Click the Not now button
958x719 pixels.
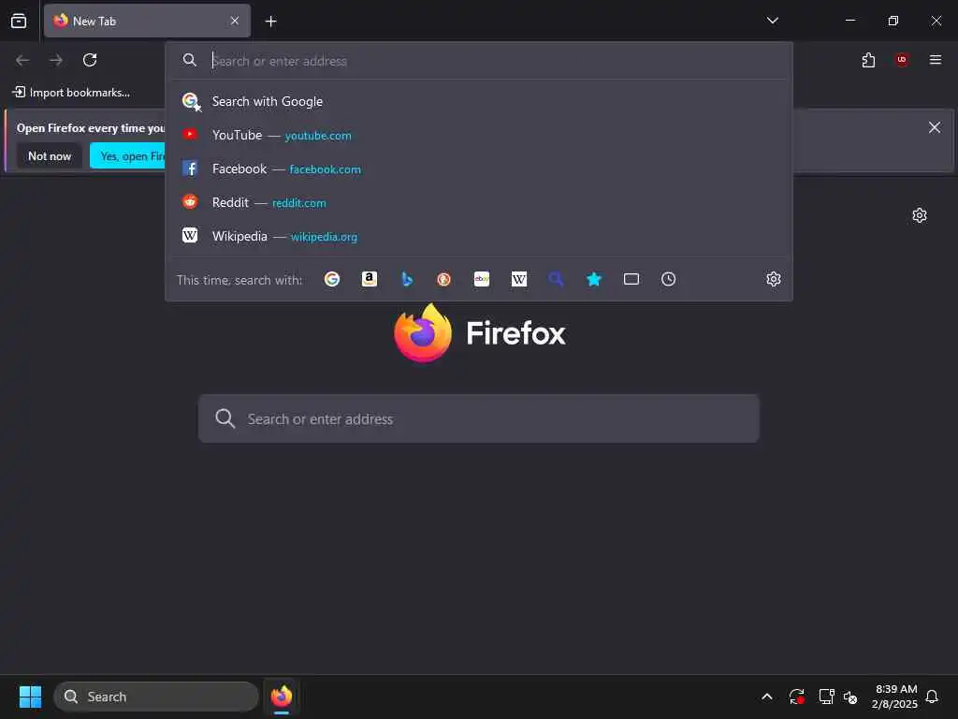[x=50, y=156]
